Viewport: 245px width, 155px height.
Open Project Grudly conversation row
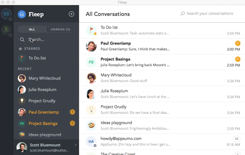pos(162,110)
